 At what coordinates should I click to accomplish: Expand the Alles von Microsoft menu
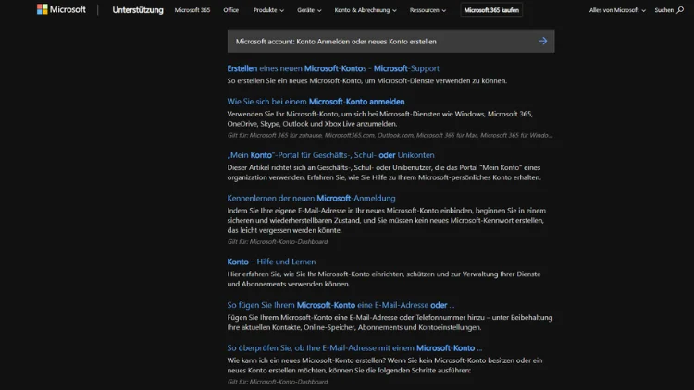pyautogui.click(x=617, y=10)
